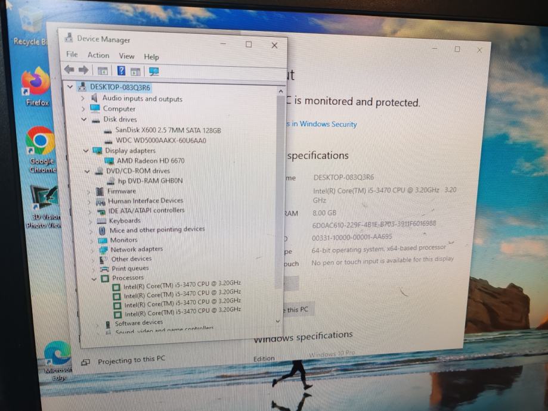548x411 pixels.
Task: Maximize the Device Manager window
Action: click(249, 44)
